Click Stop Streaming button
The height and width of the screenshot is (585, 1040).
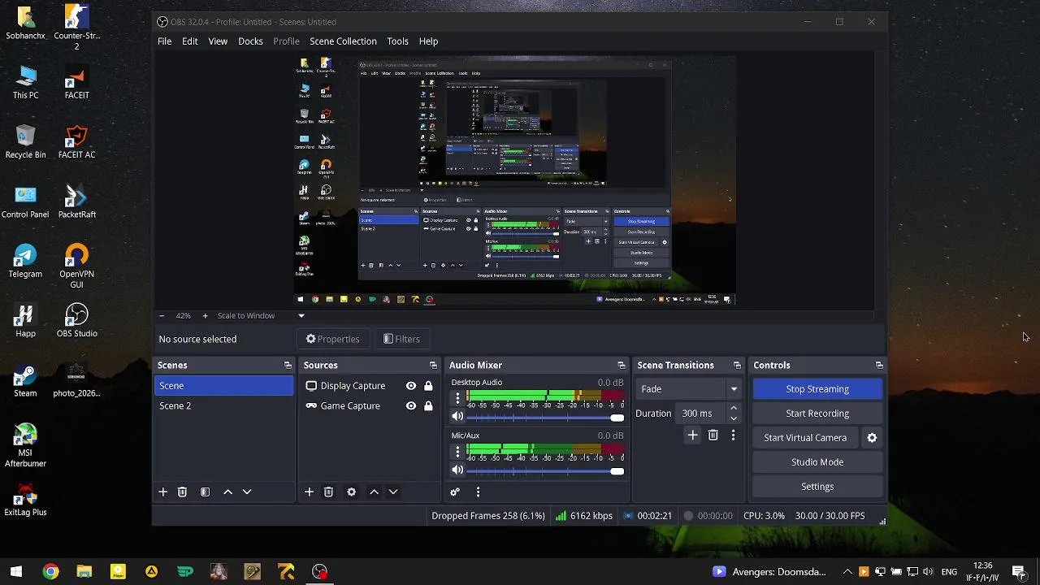817,389
